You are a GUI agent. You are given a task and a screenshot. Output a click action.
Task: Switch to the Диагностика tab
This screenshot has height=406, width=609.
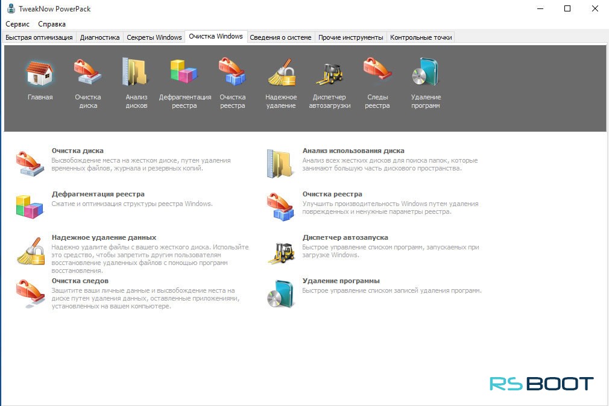(100, 37)
